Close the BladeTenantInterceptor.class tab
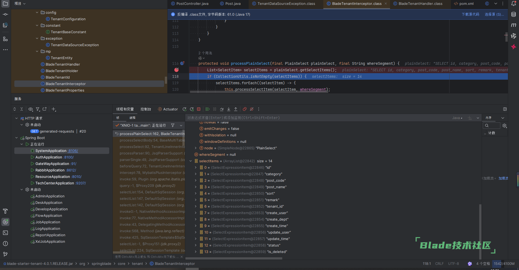Viewport: 519px width, 270px height. pos(386,4)
